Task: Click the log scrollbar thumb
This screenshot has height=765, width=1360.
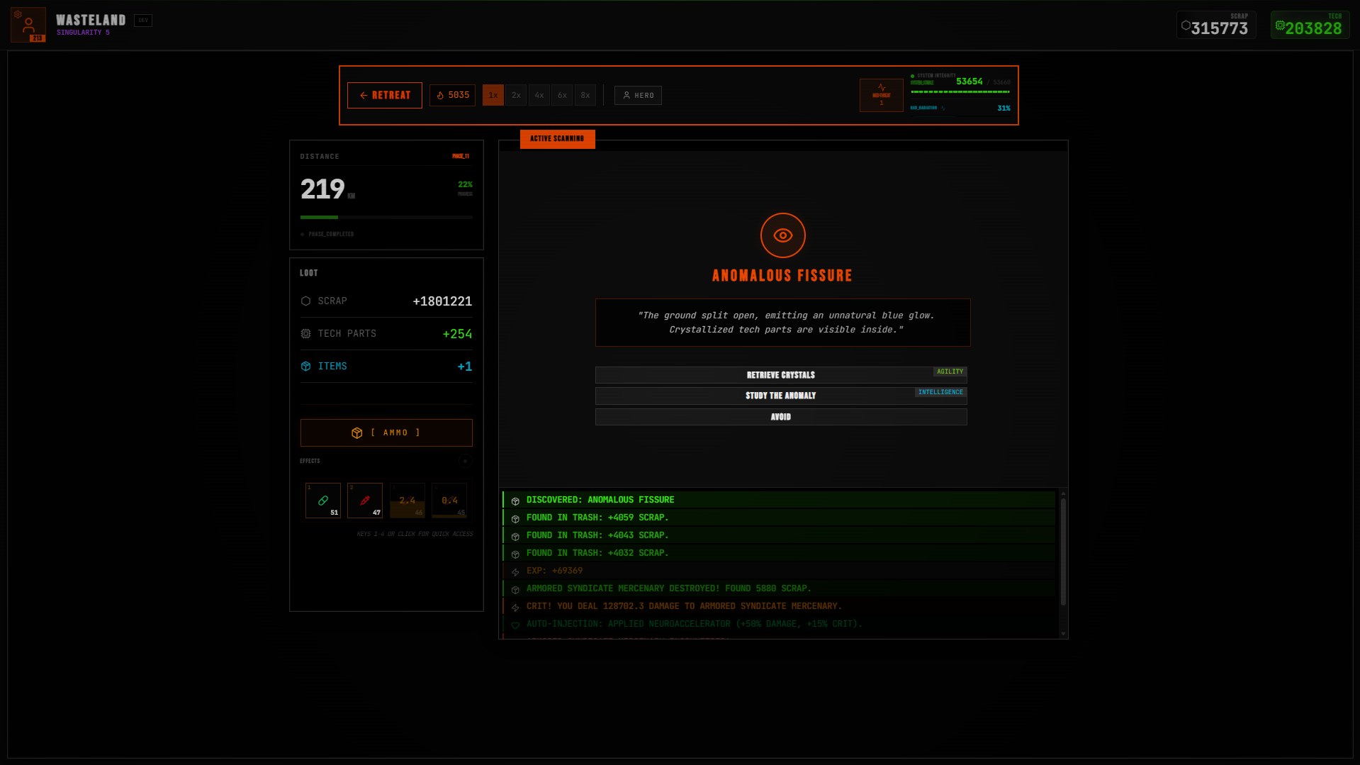Action: [x=1063, y=552]
